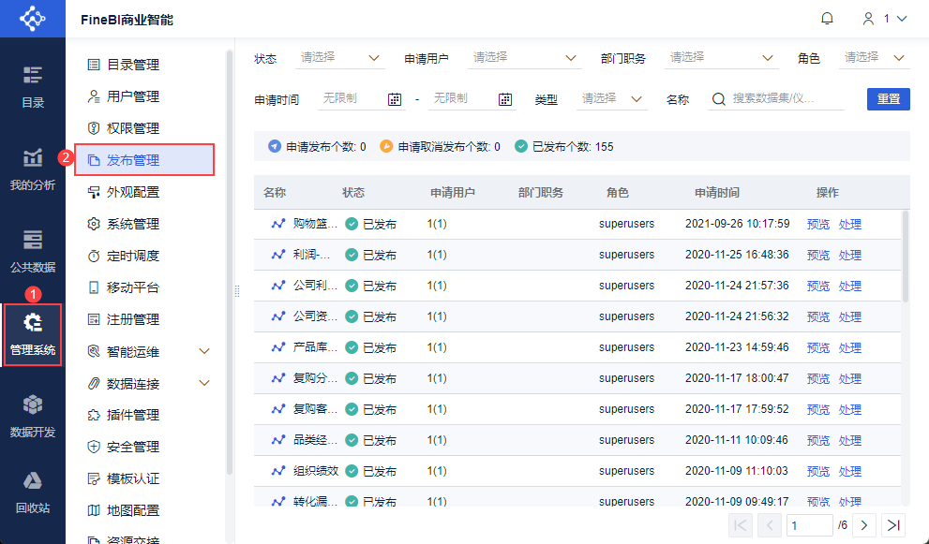Click the table vertical scrollbar
The height and width of the screenshot is (544, 929).
click(905, 256)
